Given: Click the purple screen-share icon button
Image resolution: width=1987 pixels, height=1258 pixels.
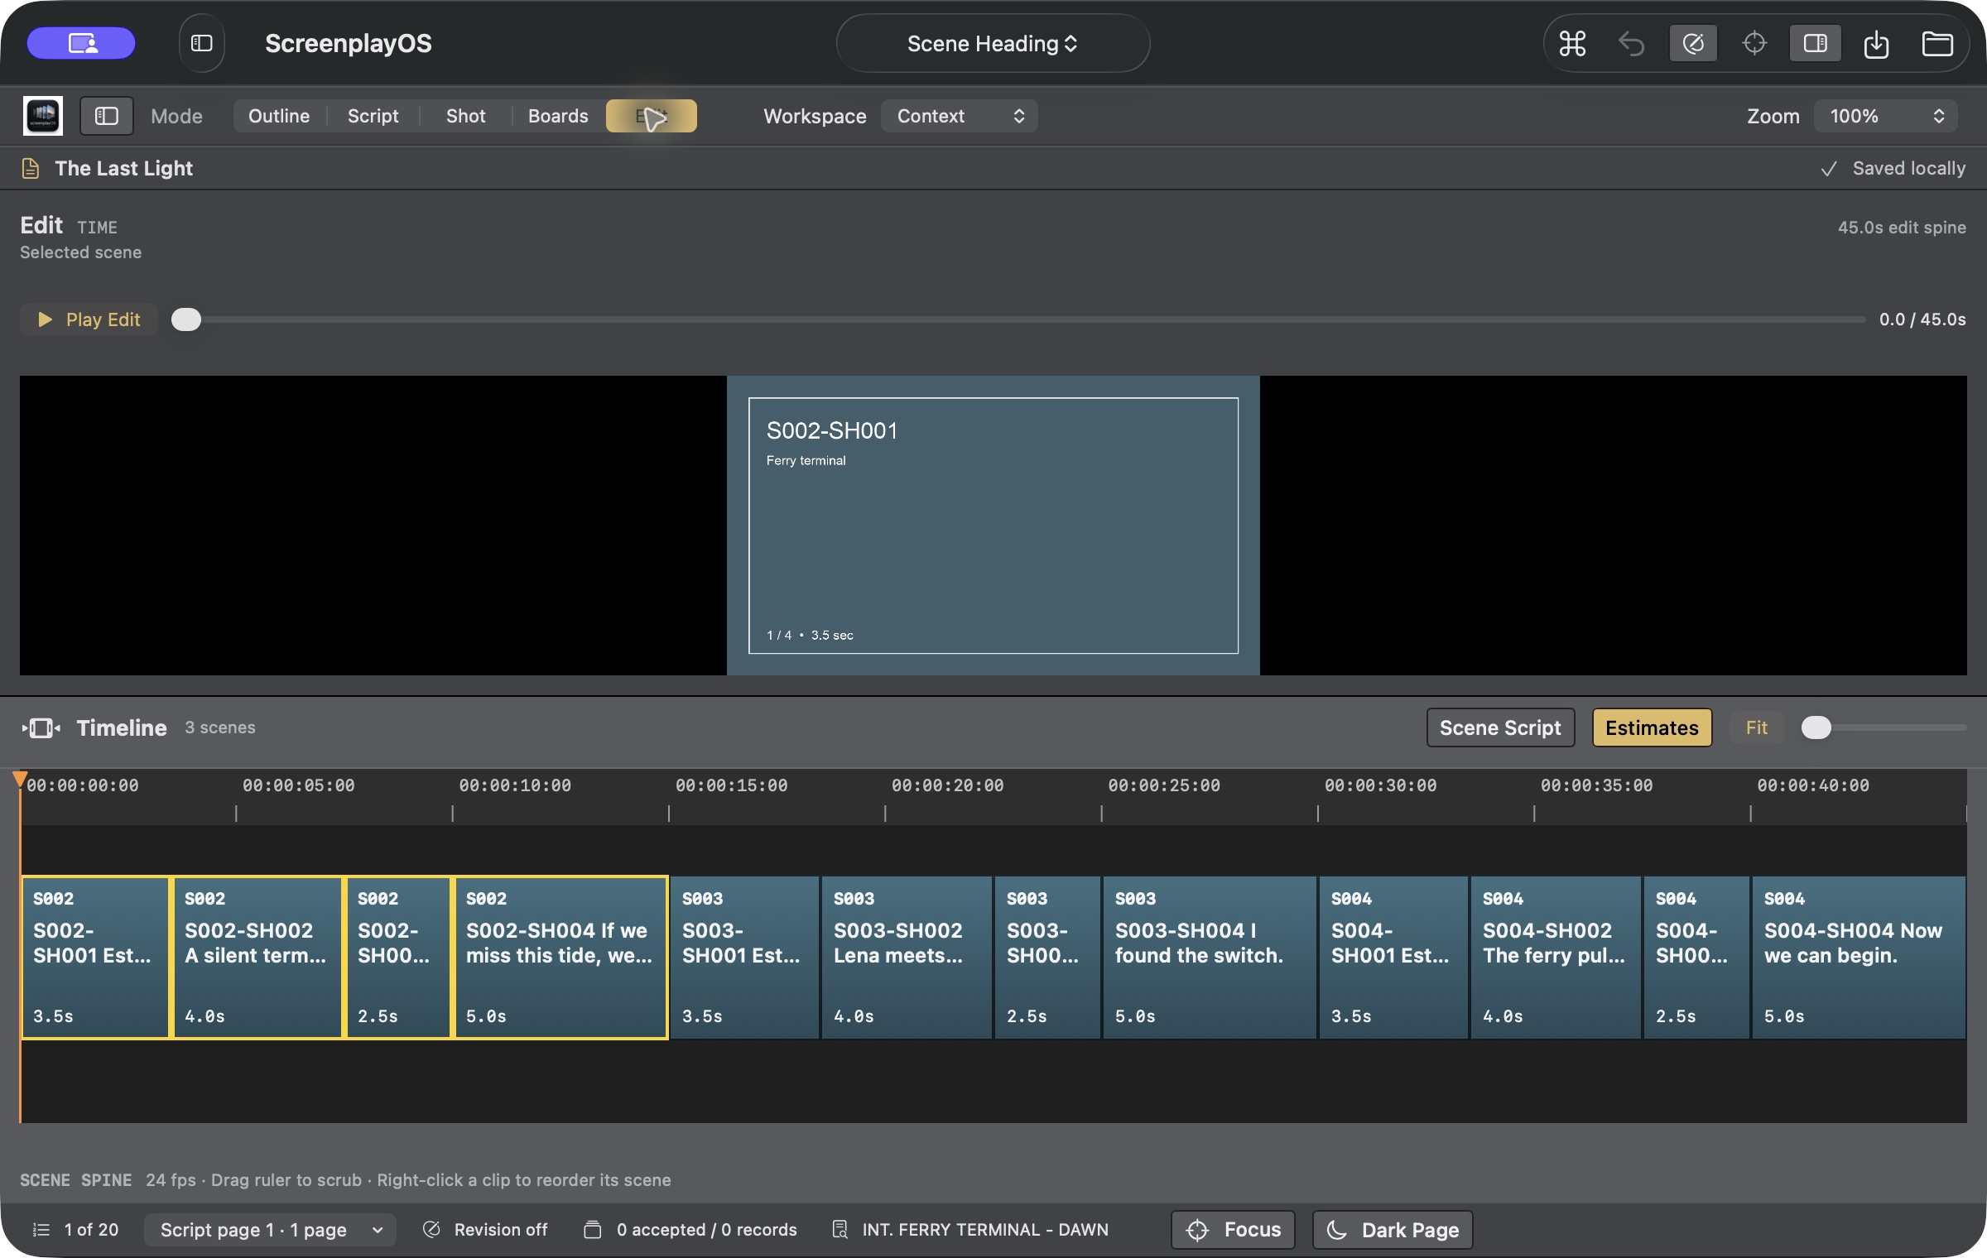Looking at the screenshot, I should (x=81, y=43).
